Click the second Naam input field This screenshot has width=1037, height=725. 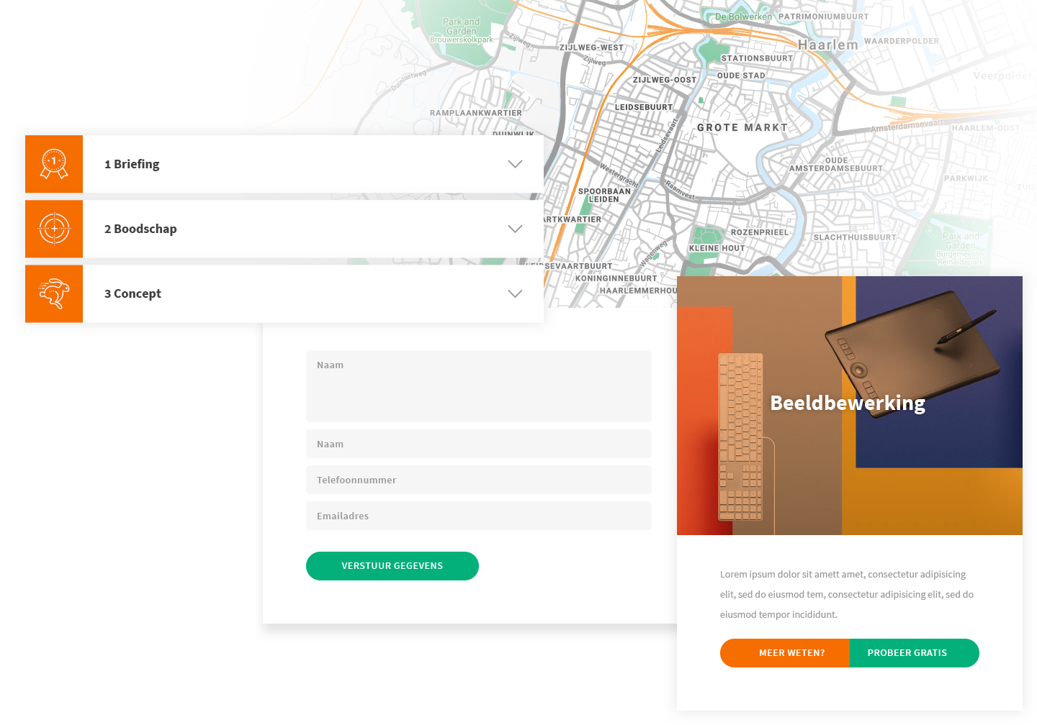coord(479,444)
